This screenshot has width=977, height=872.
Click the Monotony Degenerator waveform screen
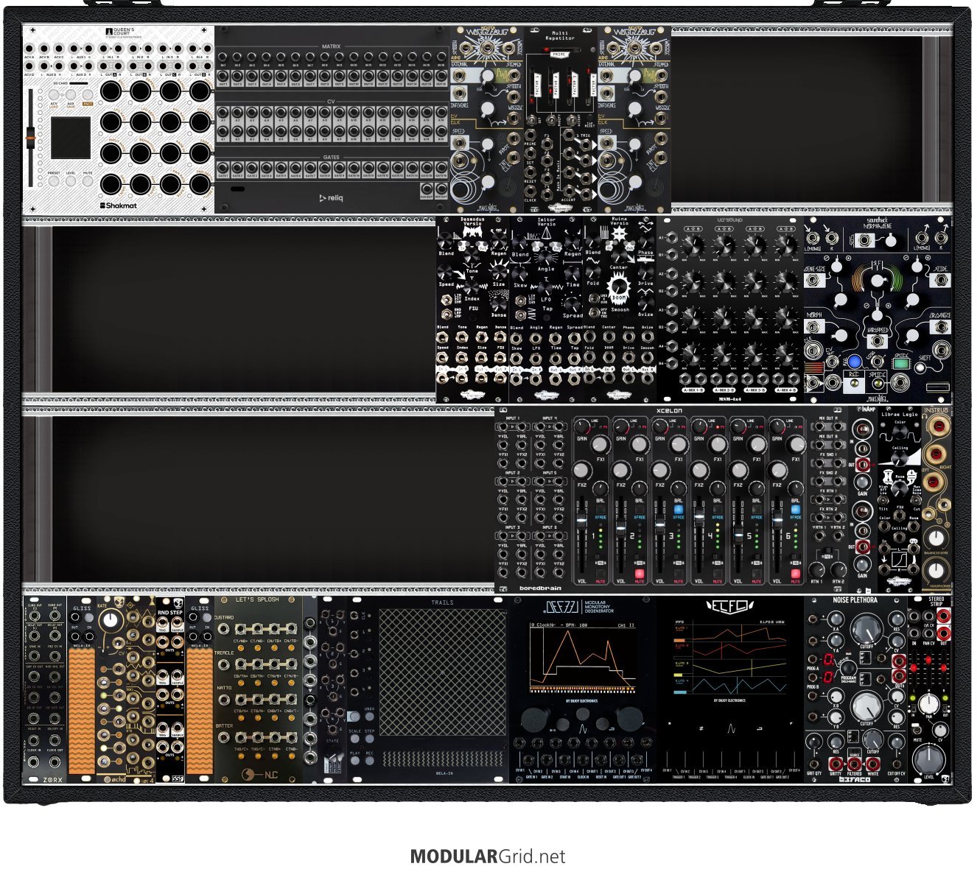pos(582,657)
